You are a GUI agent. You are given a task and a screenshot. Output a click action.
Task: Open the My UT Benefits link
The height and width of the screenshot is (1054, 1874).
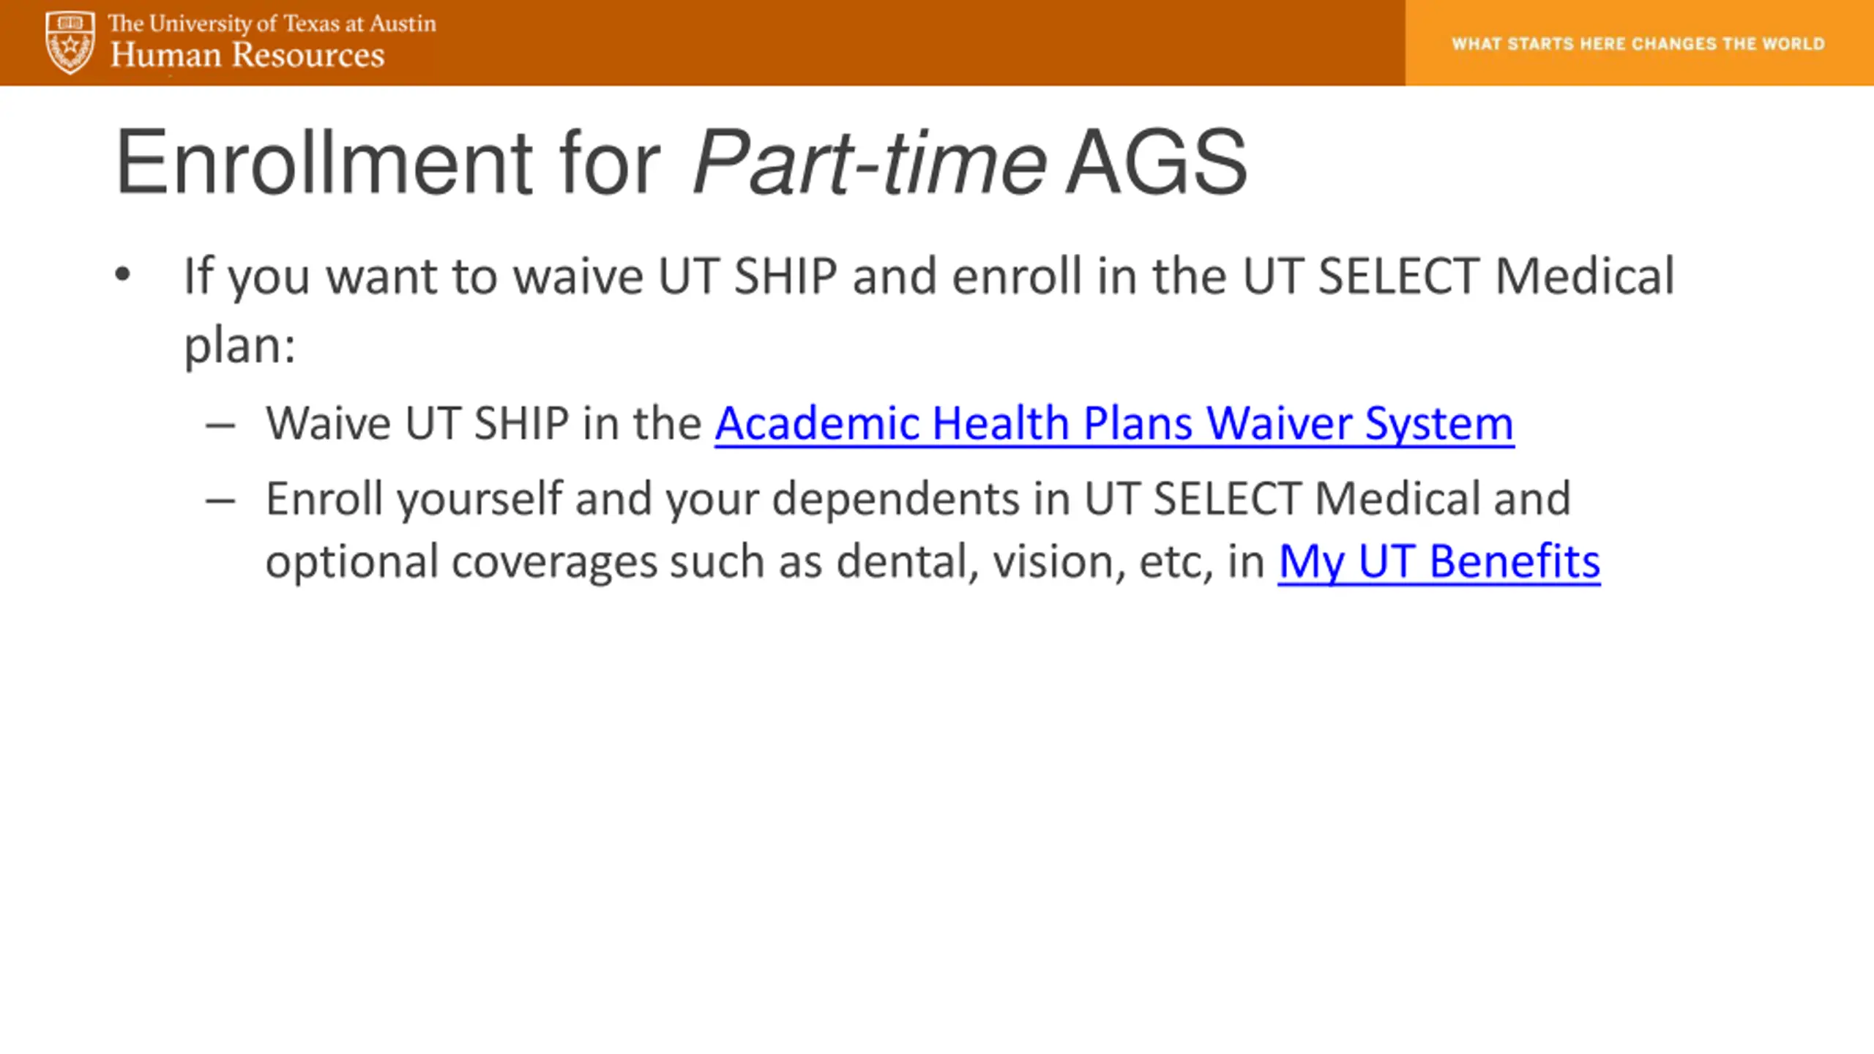[1439, 562]
